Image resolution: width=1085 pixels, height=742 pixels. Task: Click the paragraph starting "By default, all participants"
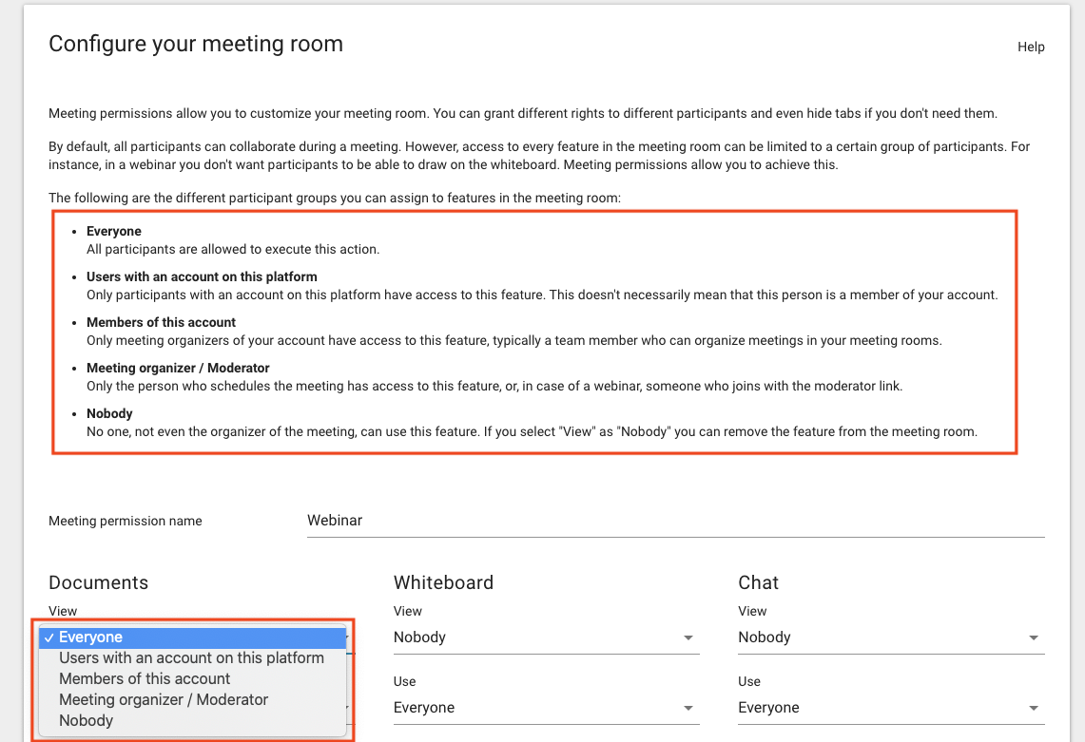[x=539, y=156]
